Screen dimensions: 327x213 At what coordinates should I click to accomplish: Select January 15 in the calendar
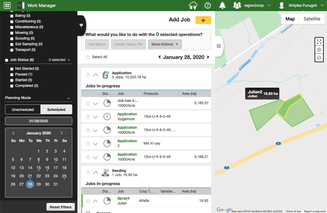pyautogui.click(x=39, y=168)
